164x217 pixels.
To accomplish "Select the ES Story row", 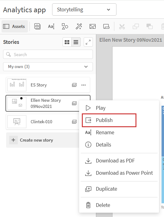I will 48,85.
